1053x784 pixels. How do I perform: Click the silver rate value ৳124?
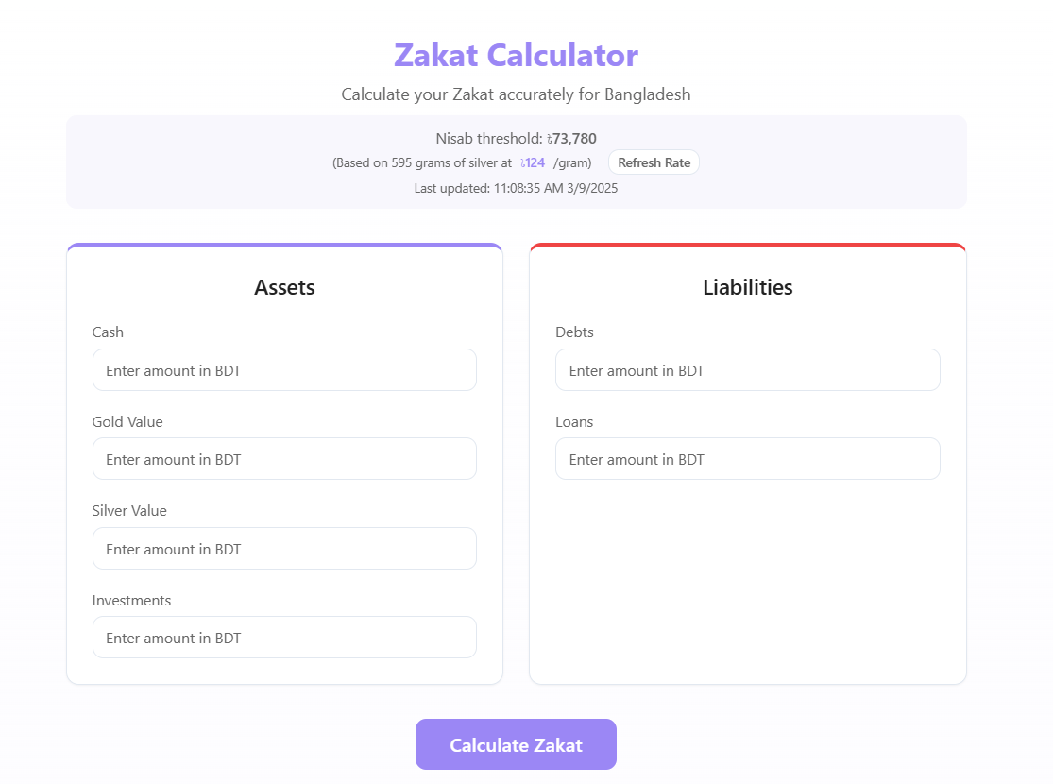pyautogui.click(x=534, y=162)
